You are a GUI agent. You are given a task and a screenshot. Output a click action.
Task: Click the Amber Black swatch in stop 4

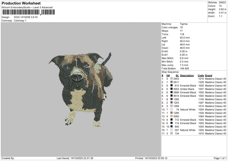(172, 89)
